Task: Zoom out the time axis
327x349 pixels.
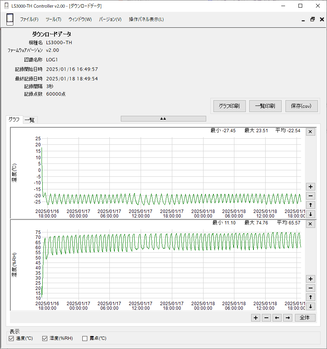Action: (266, 318)
